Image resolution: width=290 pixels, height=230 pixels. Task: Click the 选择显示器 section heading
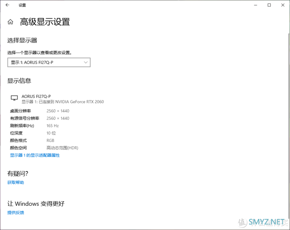pos(22,40)
